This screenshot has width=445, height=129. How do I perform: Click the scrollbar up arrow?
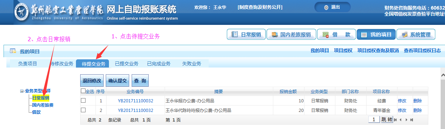pyautogui.click(x=443, y=75)
